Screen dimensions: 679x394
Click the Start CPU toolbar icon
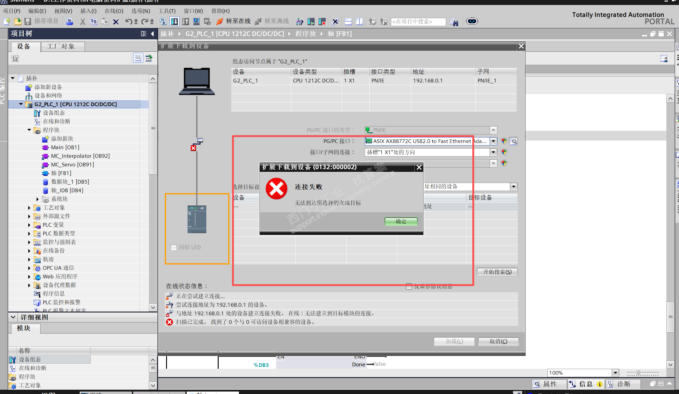point(311,22)
